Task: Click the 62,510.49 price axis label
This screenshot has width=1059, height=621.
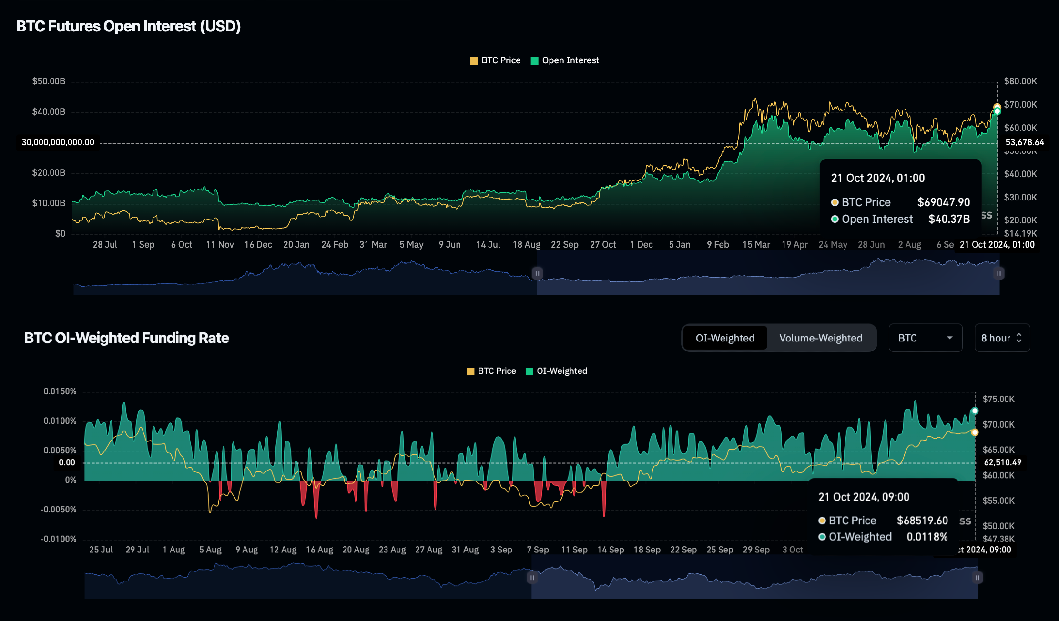Action: [x=1003, y=462]
